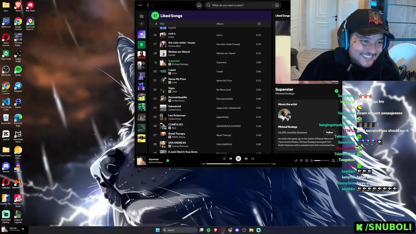This screenshot has width=416, height=234.
Task: Sort by the # column header
Action: click(x=156, y=24)
